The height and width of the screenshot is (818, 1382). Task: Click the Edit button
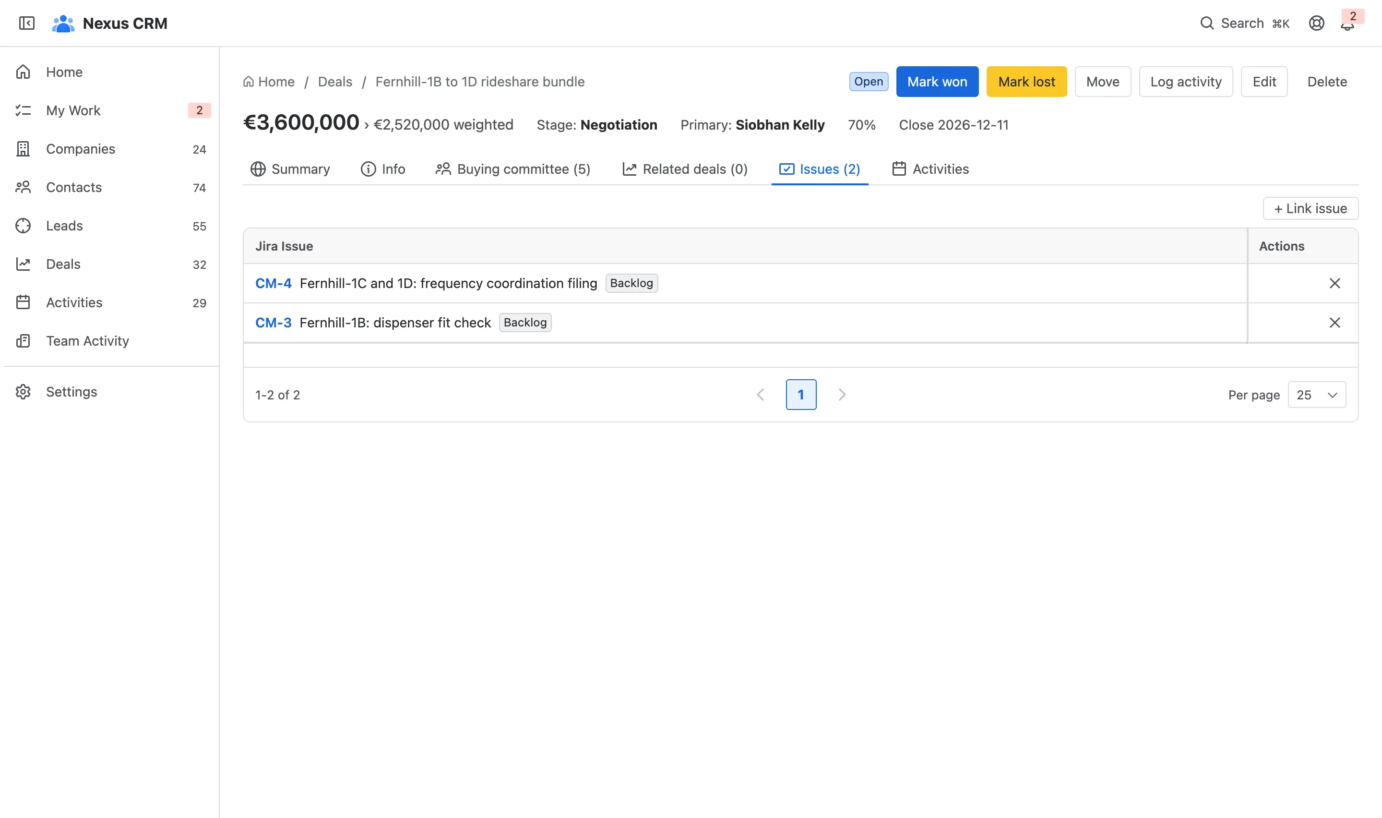[1263, 82]
